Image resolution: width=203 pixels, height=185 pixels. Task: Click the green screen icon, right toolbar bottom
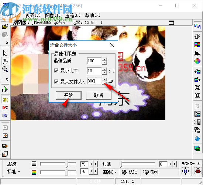(197, 148)
